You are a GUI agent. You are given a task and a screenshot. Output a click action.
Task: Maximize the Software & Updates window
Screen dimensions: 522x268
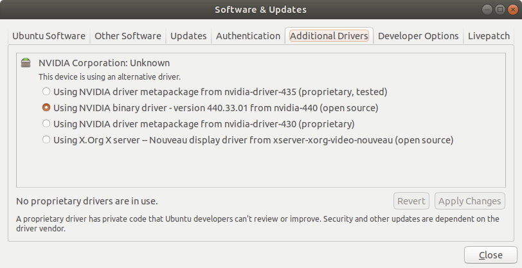(x=500, y=10)
